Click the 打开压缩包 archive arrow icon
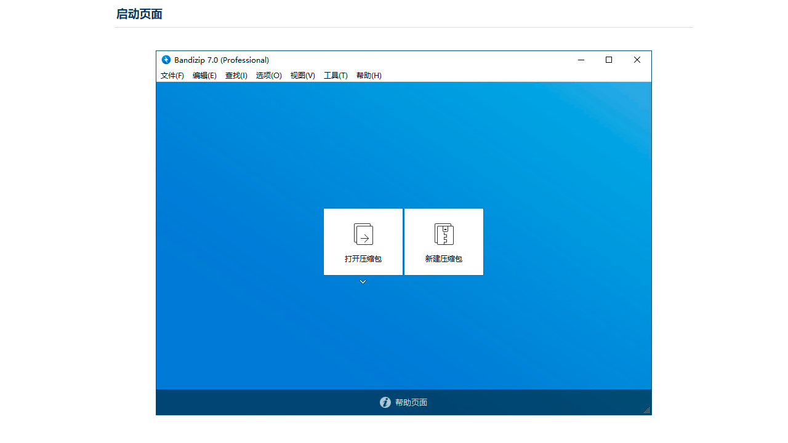Screen dimensions: 788x443 point(363,234)
